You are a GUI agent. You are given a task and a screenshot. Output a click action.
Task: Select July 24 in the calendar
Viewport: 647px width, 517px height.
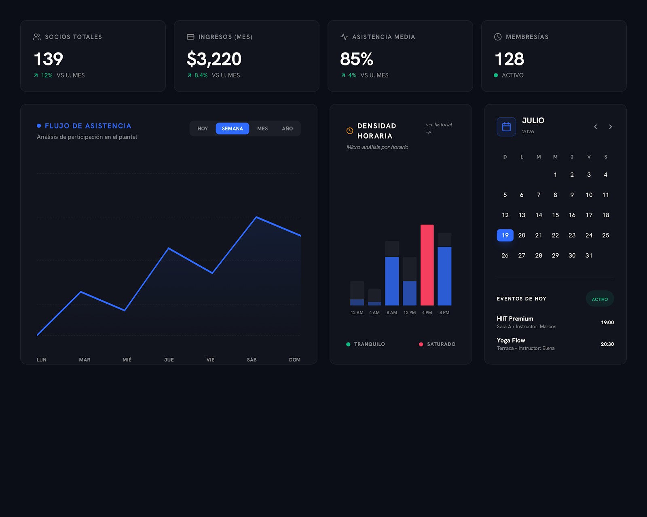[x=589, y=235]
